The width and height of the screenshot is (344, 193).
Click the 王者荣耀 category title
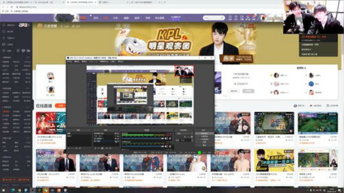point(51,26)
